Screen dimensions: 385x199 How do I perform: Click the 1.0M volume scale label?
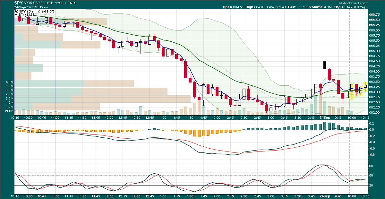click(x=10, y=107)
